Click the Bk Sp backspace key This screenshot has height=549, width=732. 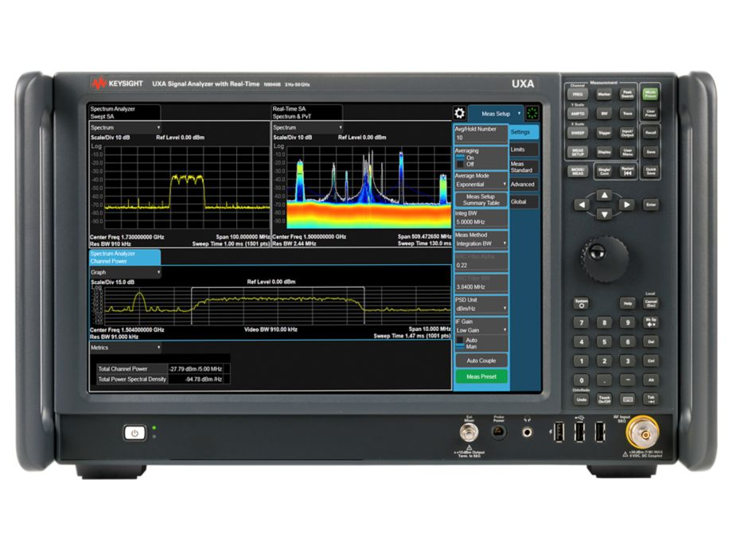650,322
